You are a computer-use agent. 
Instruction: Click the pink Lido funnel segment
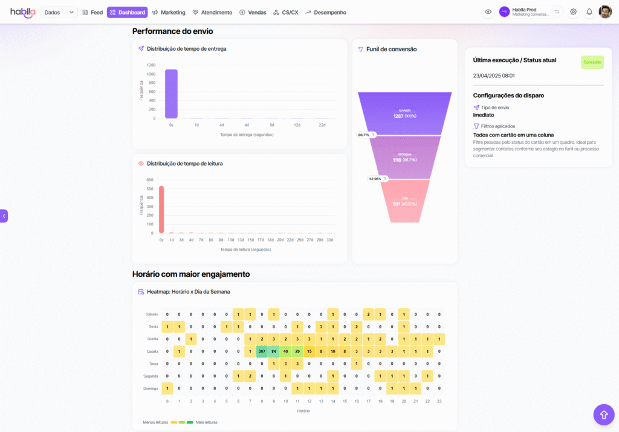click(404, 201)
